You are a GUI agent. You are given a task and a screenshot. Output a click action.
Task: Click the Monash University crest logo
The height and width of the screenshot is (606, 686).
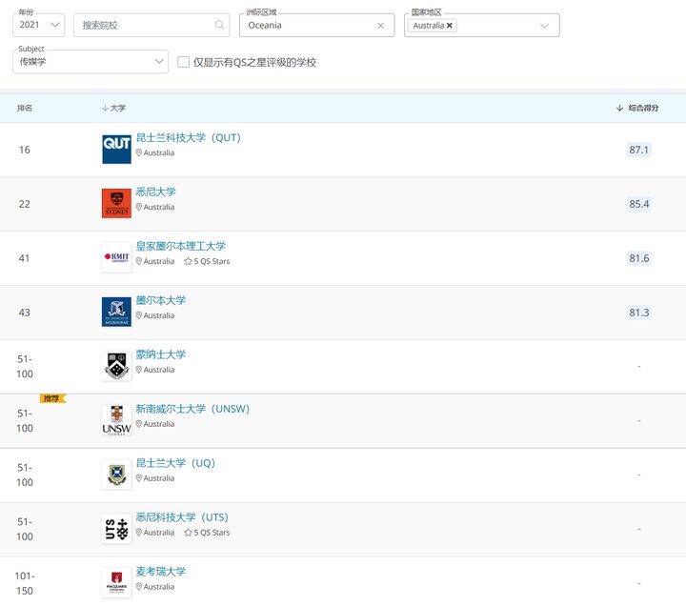[x=116, y=366]
